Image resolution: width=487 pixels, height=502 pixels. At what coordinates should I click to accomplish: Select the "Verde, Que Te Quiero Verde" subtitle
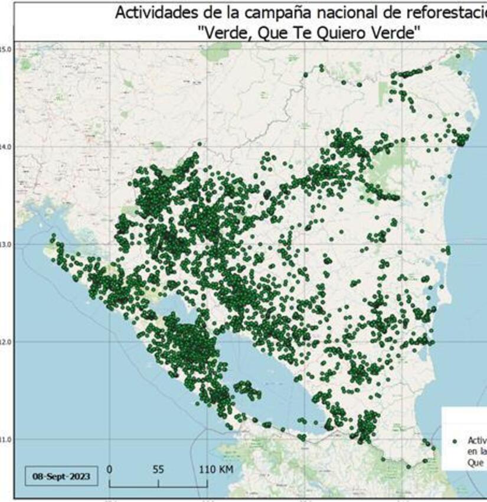(x=310, y=33)
